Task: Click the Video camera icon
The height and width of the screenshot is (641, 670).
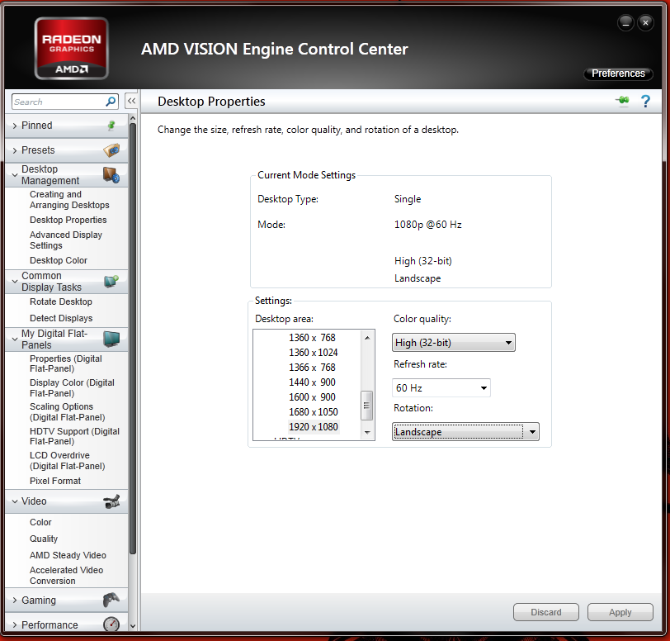Action: (x=111, y=501)
